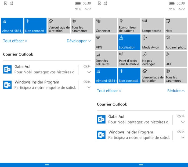The width and height of the screenshot is (188, 167).
Task: Tap Tout effacer in the right panel
Action: point(109,91)
